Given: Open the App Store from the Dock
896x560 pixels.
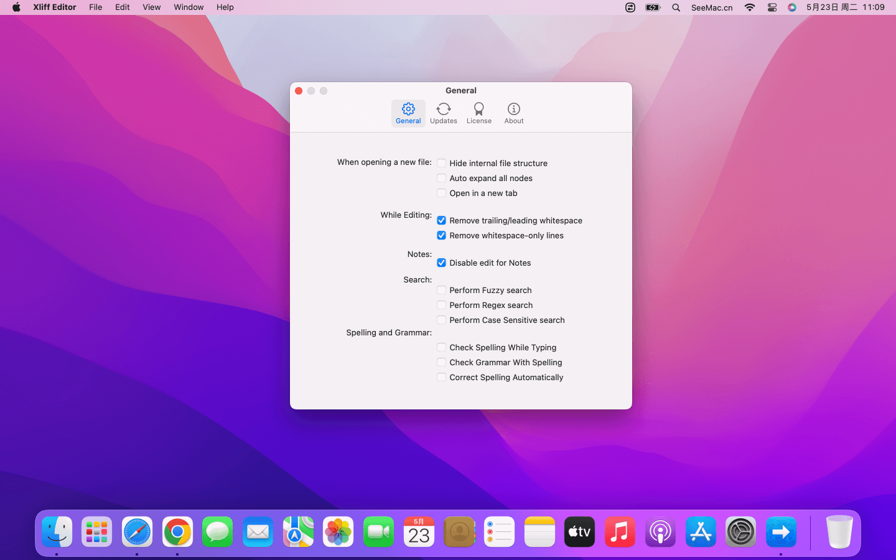Looking at the screenshot, I should click(x=701, y=532).
